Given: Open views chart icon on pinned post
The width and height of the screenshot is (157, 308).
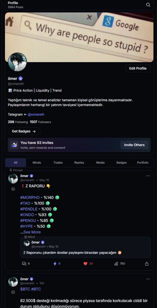Looking at the screenshot, I should click(x=116, y=264).
